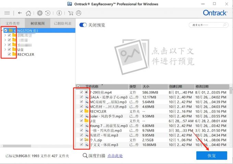Expand the third blurred folder under KINGSTON

point(5,45)
